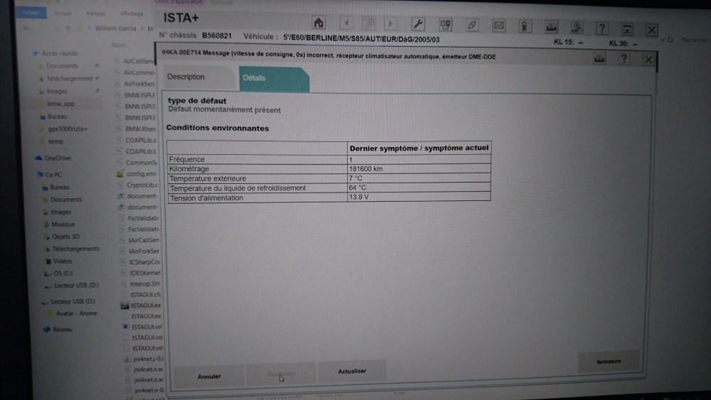This screenshot has height=400, width=711.
Task: Open the envelope message icon in toolbar
Action: [499, 26]
